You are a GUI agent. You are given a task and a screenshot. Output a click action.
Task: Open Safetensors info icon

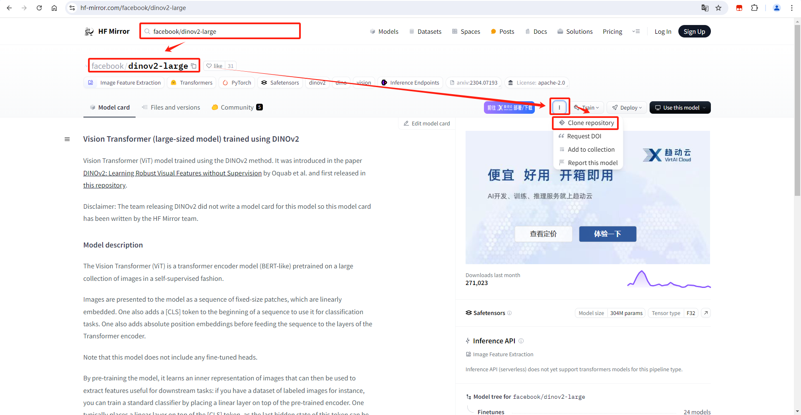pyautogui.click(x=509, y=313)
